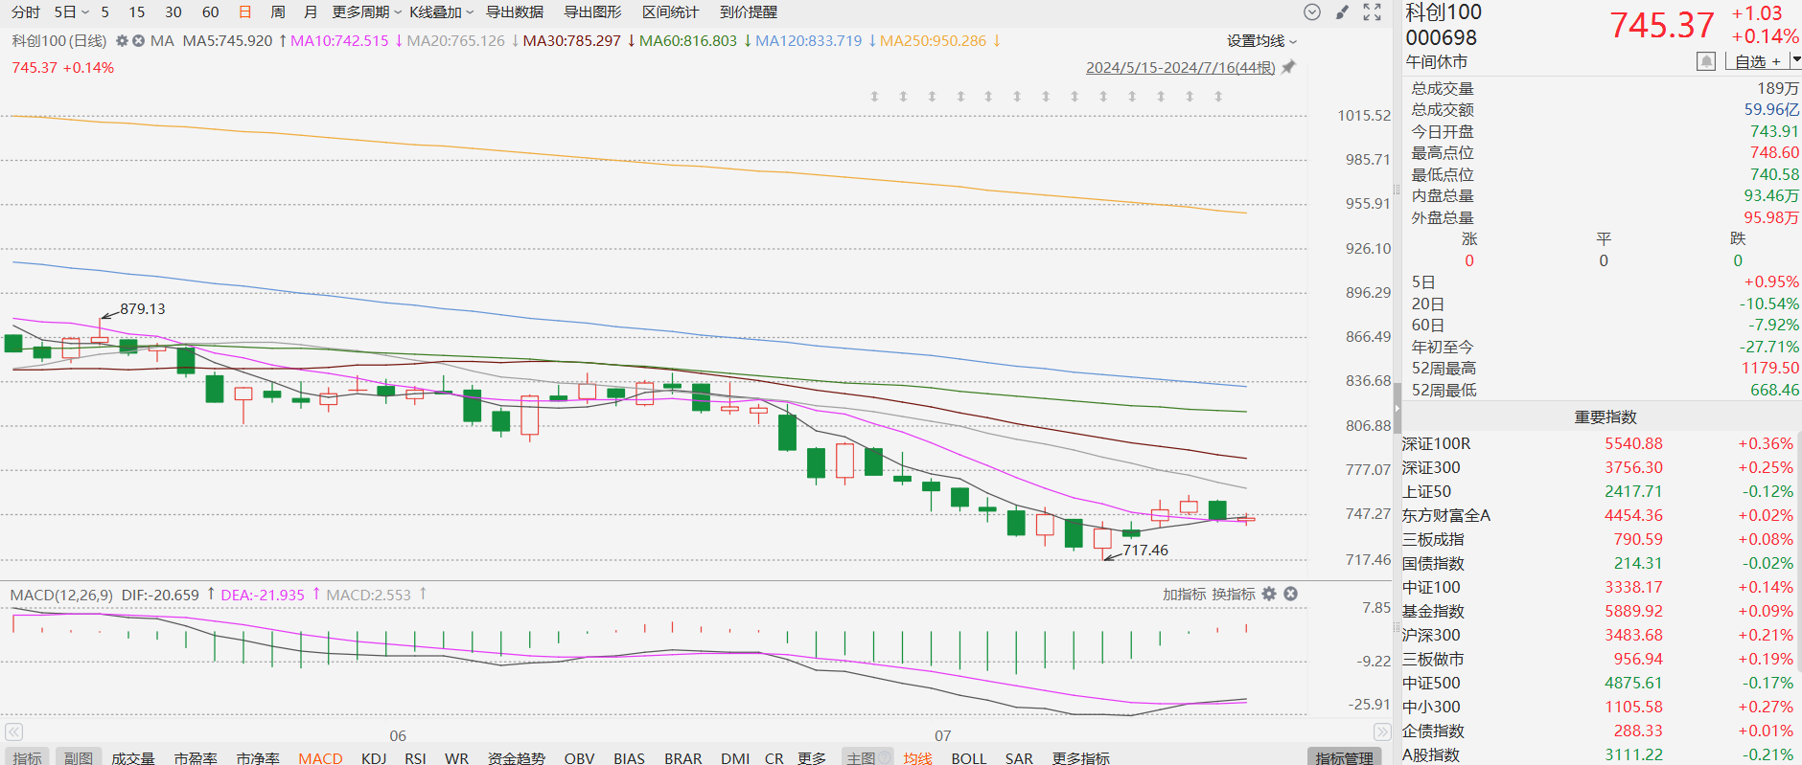Open 到价提醒 price reminder
This screenshot has width=1802, height=765.
tap(749, 11)
